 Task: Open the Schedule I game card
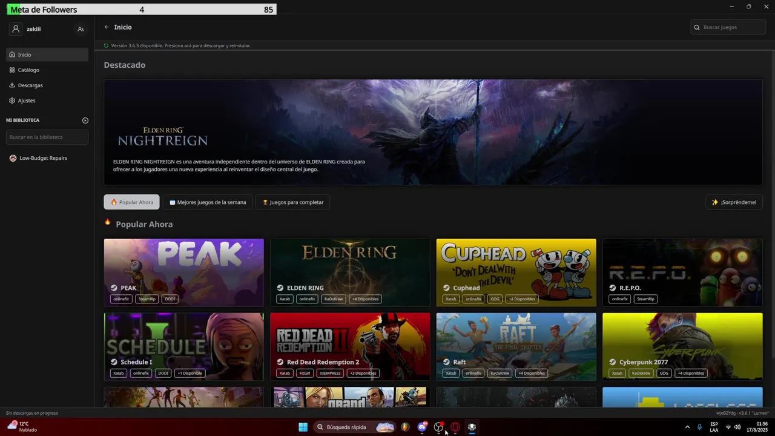(x=183, y=346)
